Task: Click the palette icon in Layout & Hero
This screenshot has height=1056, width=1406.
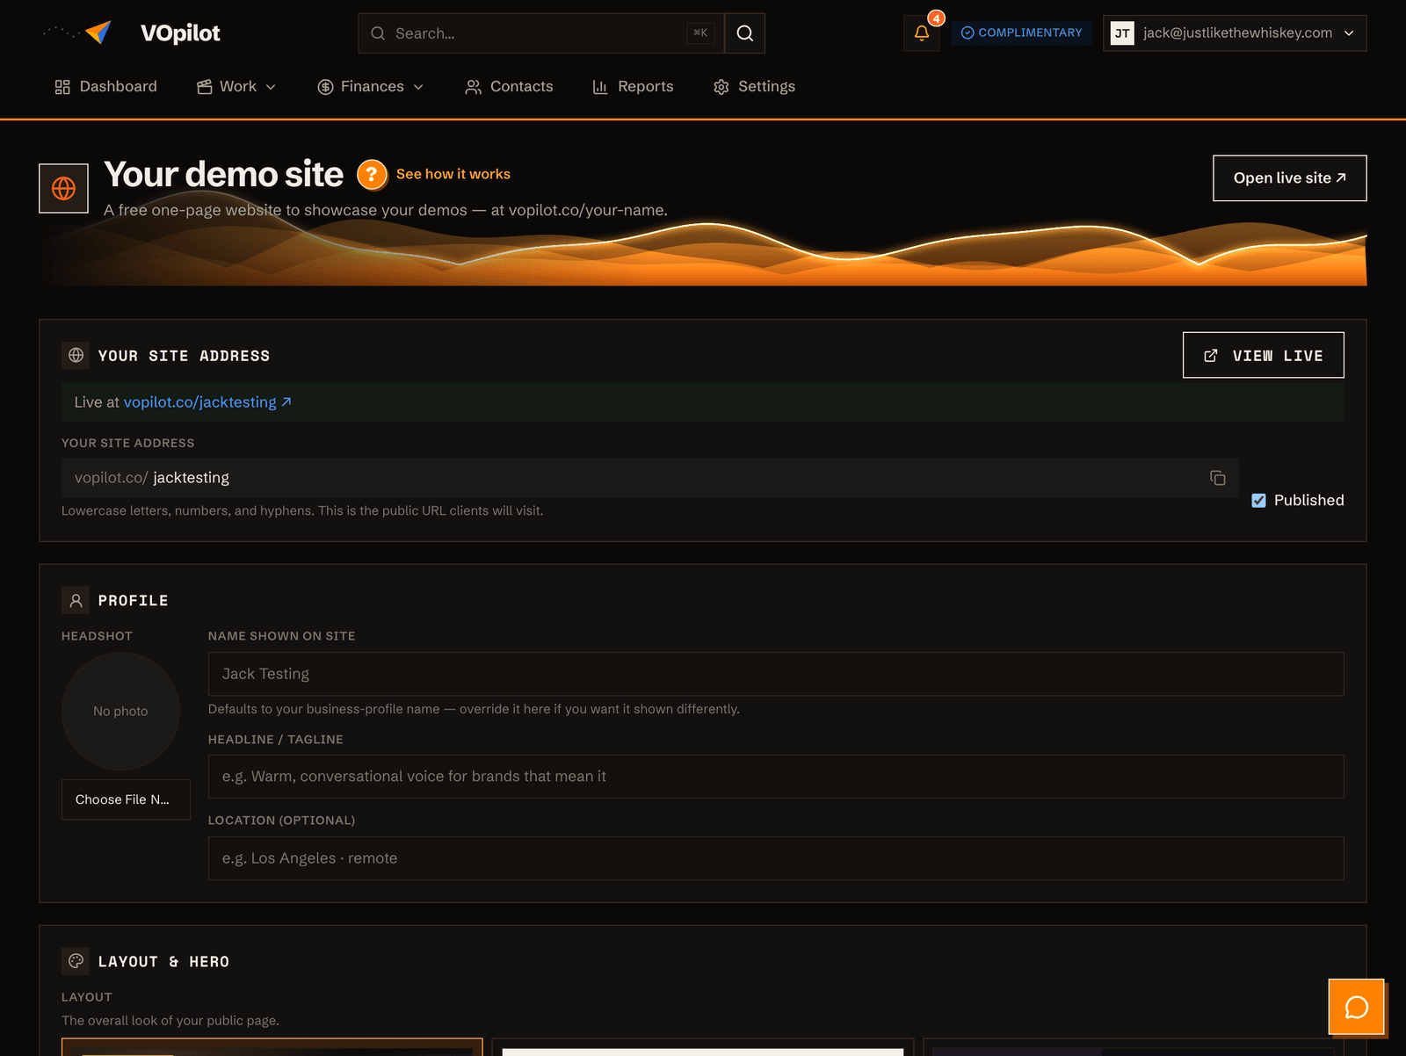Action: tap(76, 961)
